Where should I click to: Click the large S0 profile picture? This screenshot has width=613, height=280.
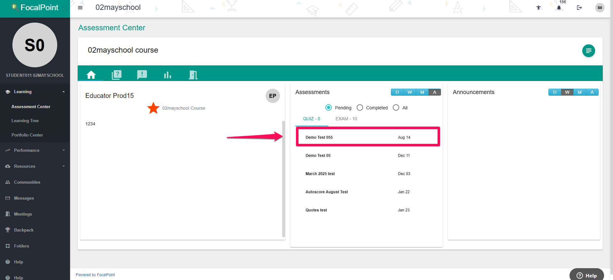(35, 45)
